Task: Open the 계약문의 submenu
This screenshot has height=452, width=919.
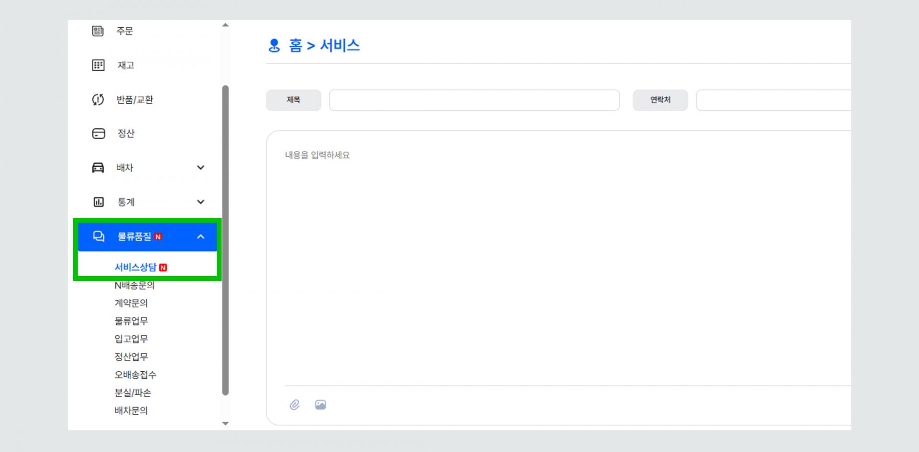Action: 131,303
